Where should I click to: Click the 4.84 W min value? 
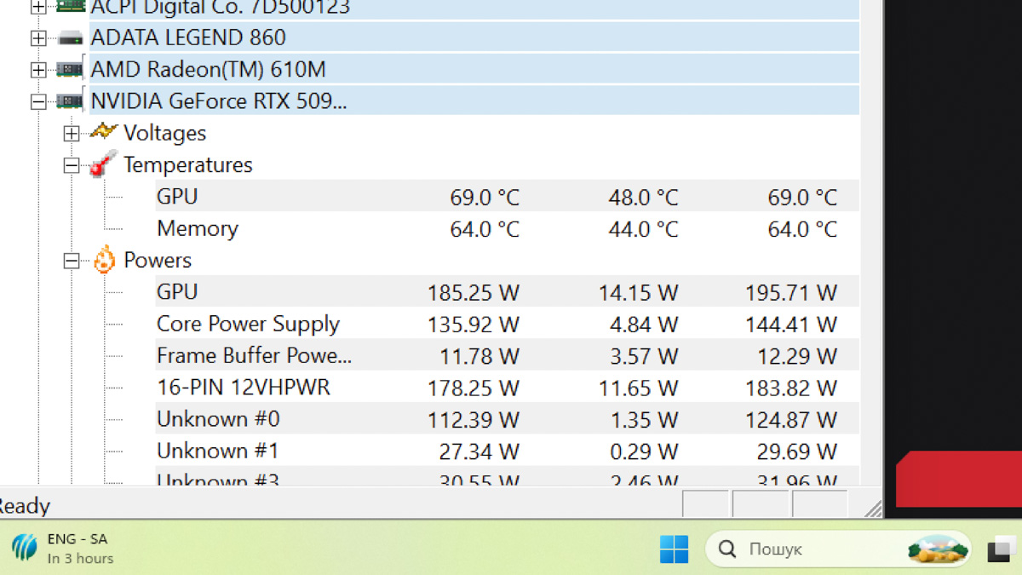tap(644, 325)
